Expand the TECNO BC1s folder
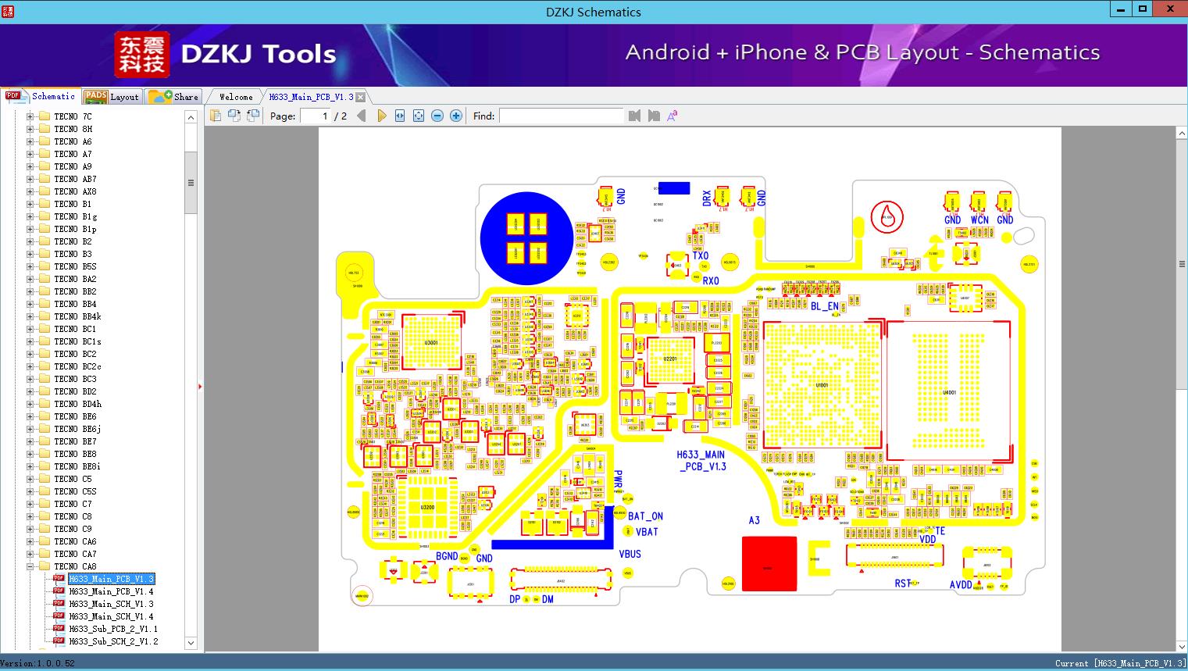The width and height of the screenshot is (1188, 671). [30, 341]
